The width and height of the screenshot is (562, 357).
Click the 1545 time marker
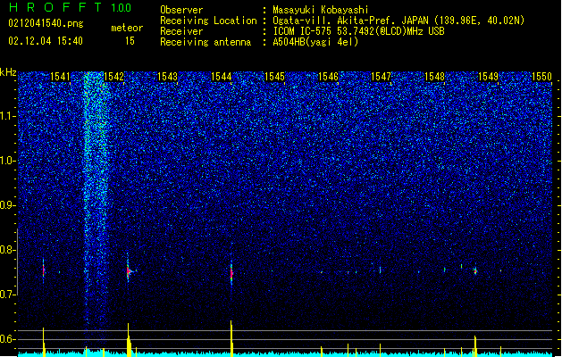(274, 77)
